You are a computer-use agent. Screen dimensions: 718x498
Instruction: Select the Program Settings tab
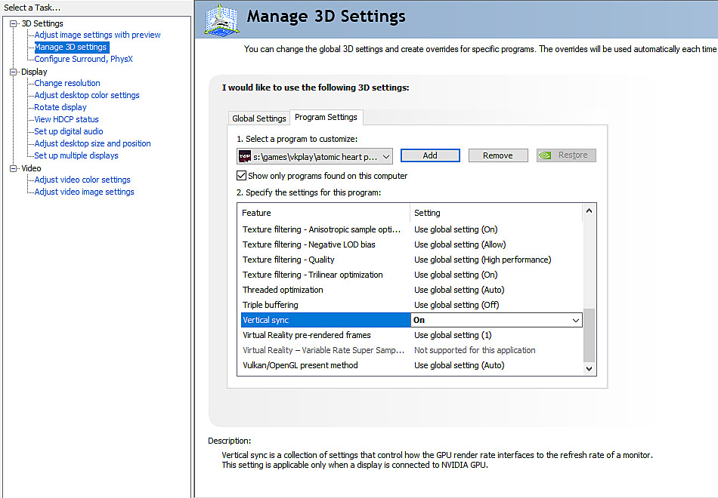pyautogui.click(x=326, y=117)
